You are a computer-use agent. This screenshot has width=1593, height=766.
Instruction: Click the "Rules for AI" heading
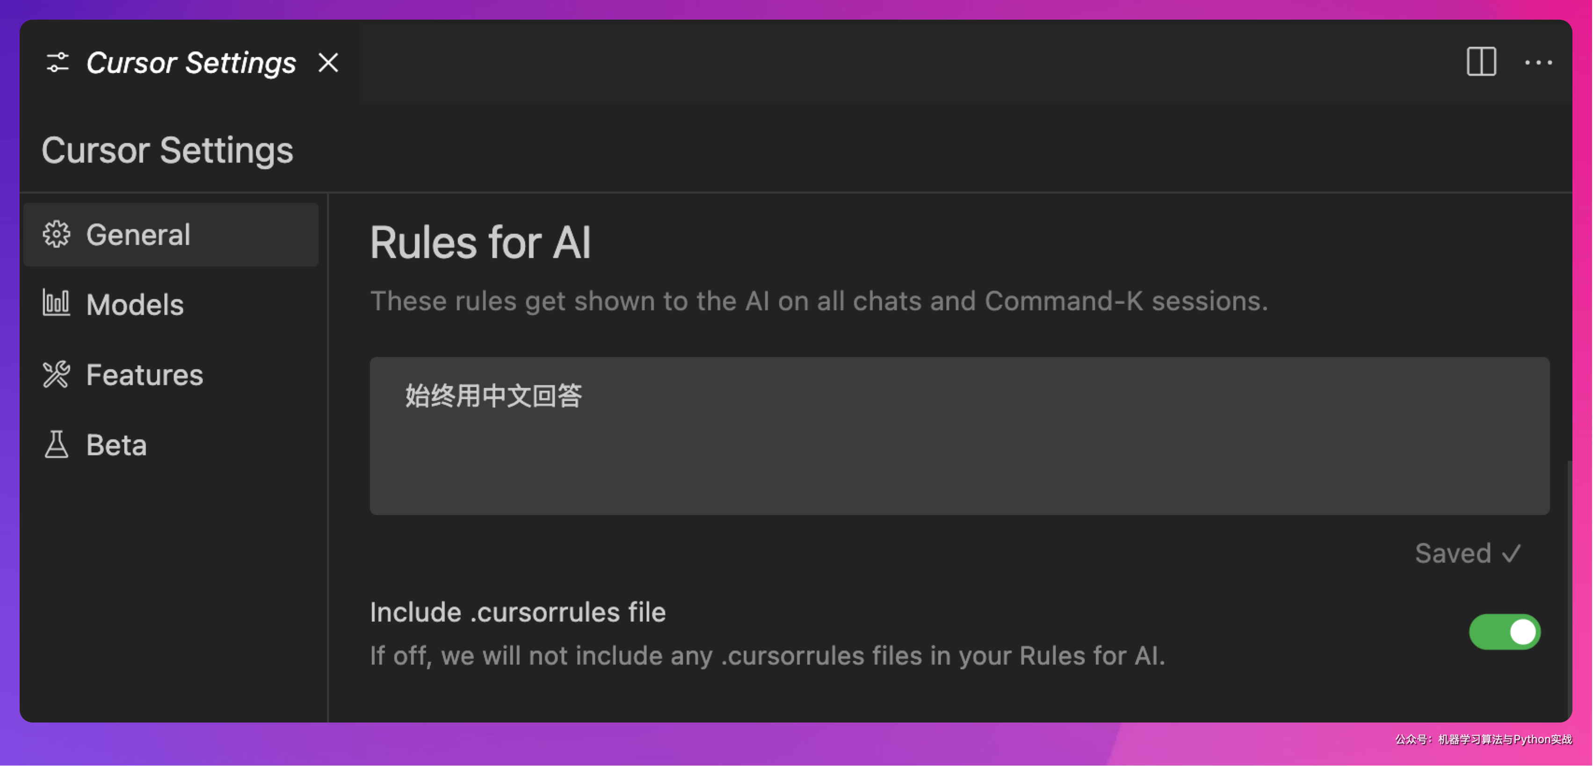pos(480,242)
